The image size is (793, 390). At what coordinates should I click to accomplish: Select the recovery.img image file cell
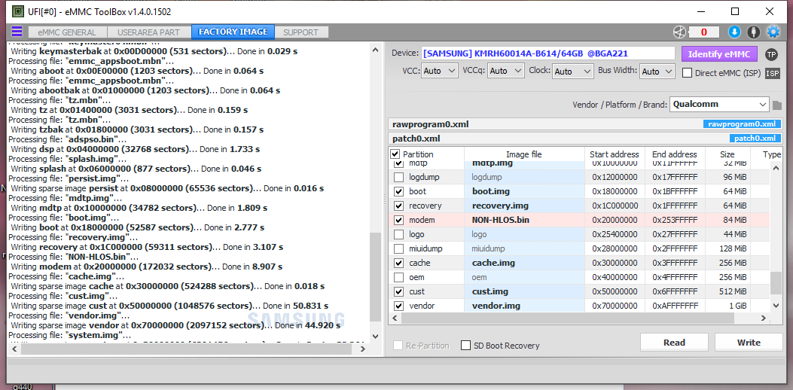tap(524, 206)
